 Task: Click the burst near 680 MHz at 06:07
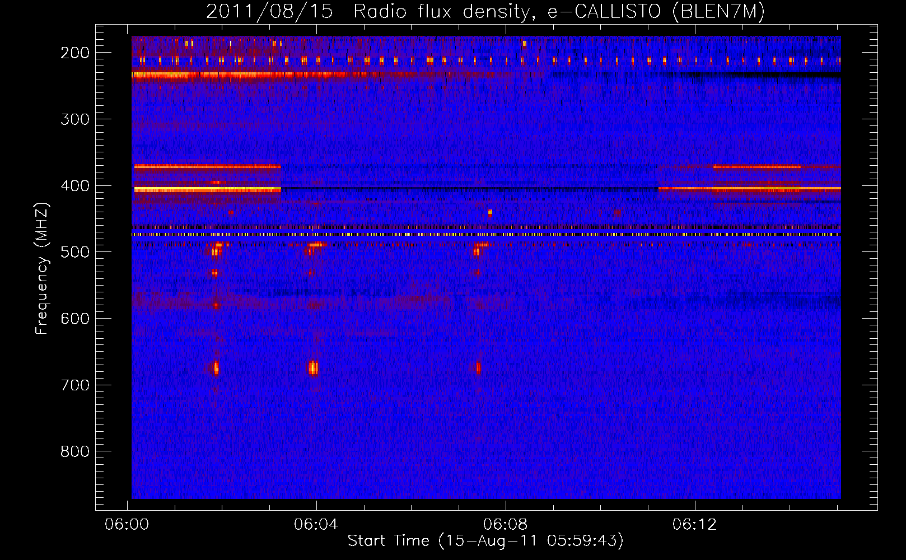pyautogui.click(x=478, y=368)
